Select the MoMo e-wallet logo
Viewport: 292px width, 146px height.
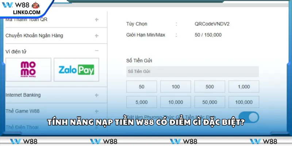(x=28, y=69)
